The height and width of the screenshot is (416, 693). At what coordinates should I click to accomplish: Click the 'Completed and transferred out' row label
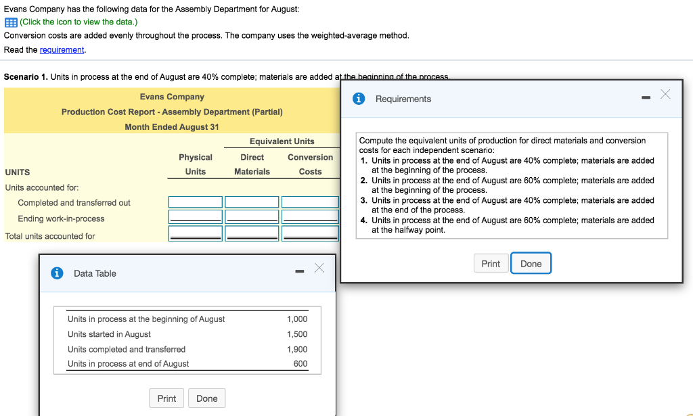coord(74,203)
